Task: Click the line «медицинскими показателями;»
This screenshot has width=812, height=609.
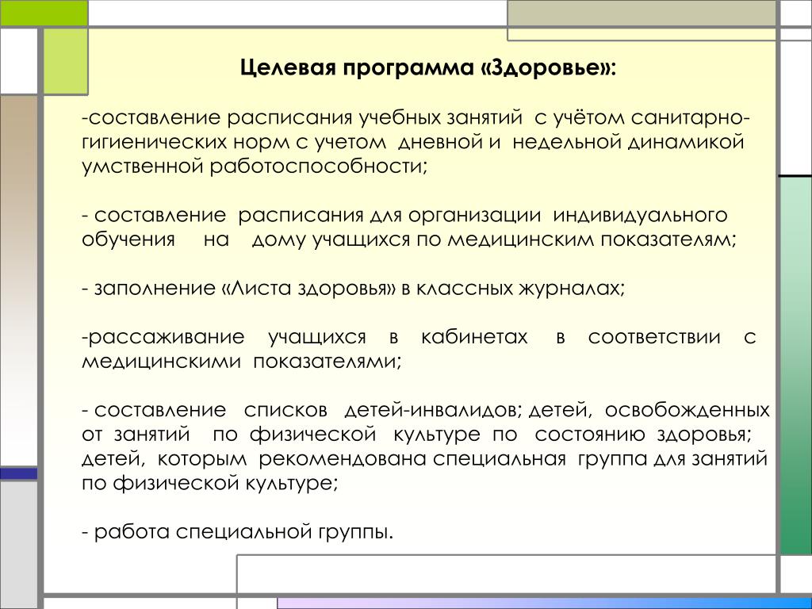Action: pos(242,361)
